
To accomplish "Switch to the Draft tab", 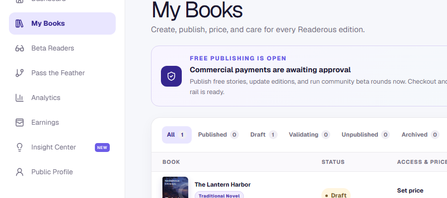I will tap(264, 135).
